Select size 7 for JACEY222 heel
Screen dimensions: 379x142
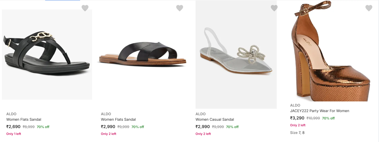click(300, 133)
